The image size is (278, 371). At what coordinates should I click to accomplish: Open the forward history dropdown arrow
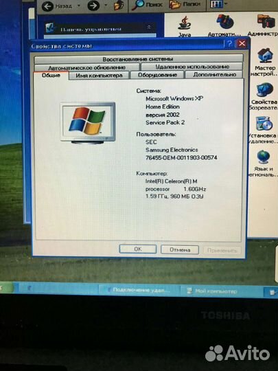coord(106,5)
